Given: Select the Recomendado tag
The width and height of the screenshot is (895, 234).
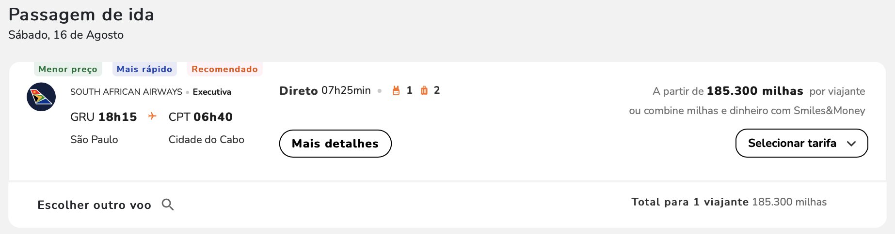Looking at the screenshot, I should (224, 69).
